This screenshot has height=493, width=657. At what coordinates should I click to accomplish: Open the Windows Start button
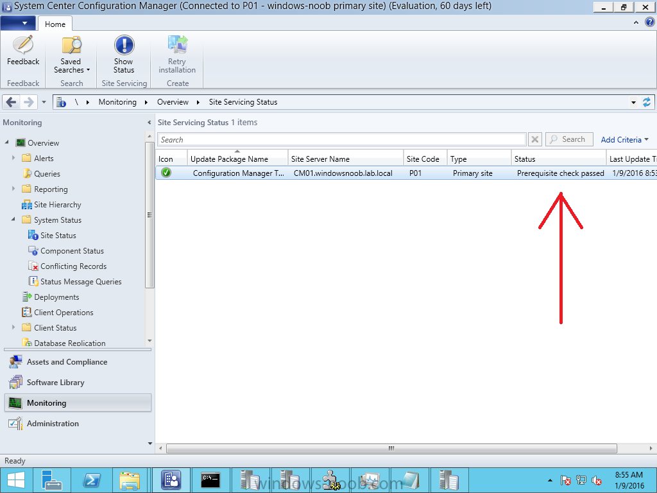coord(15,480)
